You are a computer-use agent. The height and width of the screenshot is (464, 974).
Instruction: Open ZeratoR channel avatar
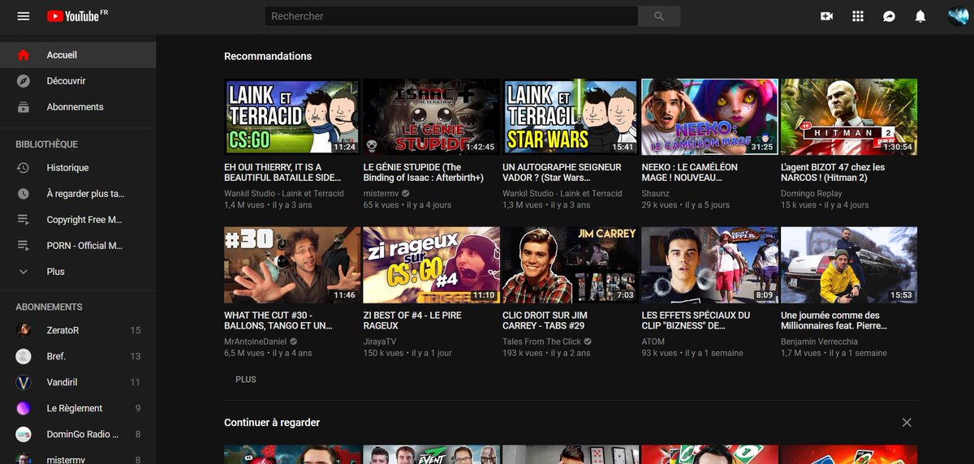click(x=24, y=330)
